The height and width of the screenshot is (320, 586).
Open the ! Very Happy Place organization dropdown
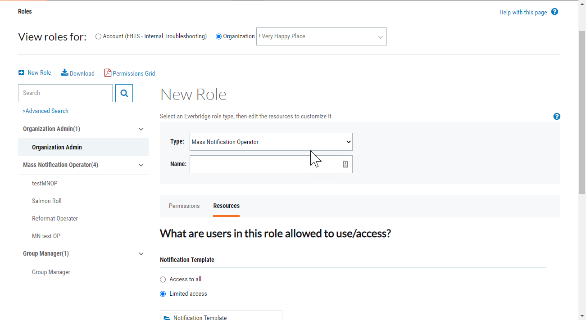point(322,36)
